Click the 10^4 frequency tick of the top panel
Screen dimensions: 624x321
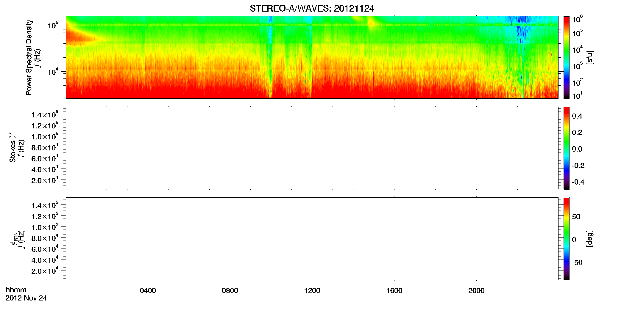tap(53, 71)
